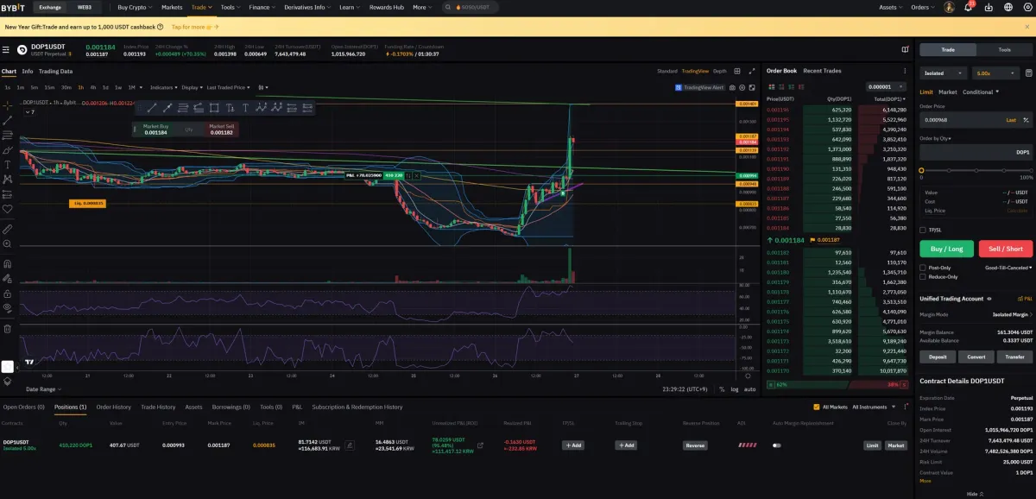
Task: Open the order book 0.000001 precision dropdown
Action: tap(887, 87)
